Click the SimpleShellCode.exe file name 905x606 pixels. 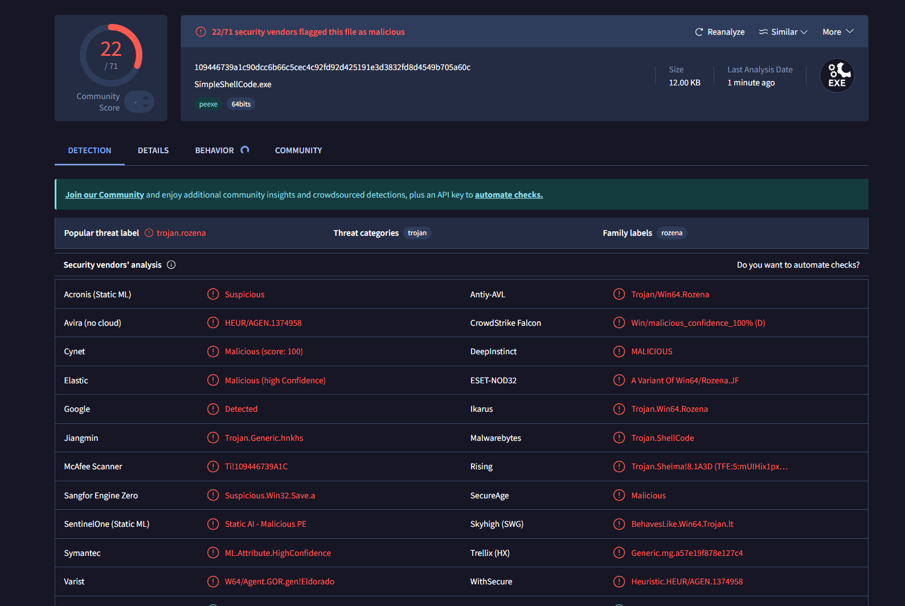[233, 84]
